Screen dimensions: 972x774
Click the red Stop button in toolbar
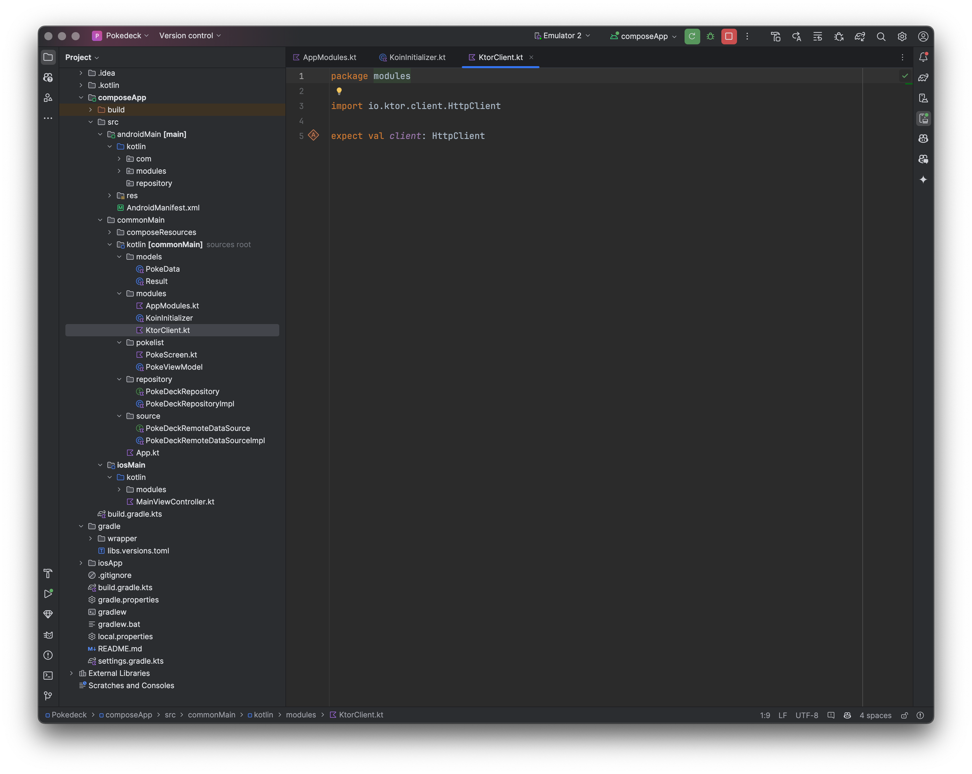(x=729, y=36)
